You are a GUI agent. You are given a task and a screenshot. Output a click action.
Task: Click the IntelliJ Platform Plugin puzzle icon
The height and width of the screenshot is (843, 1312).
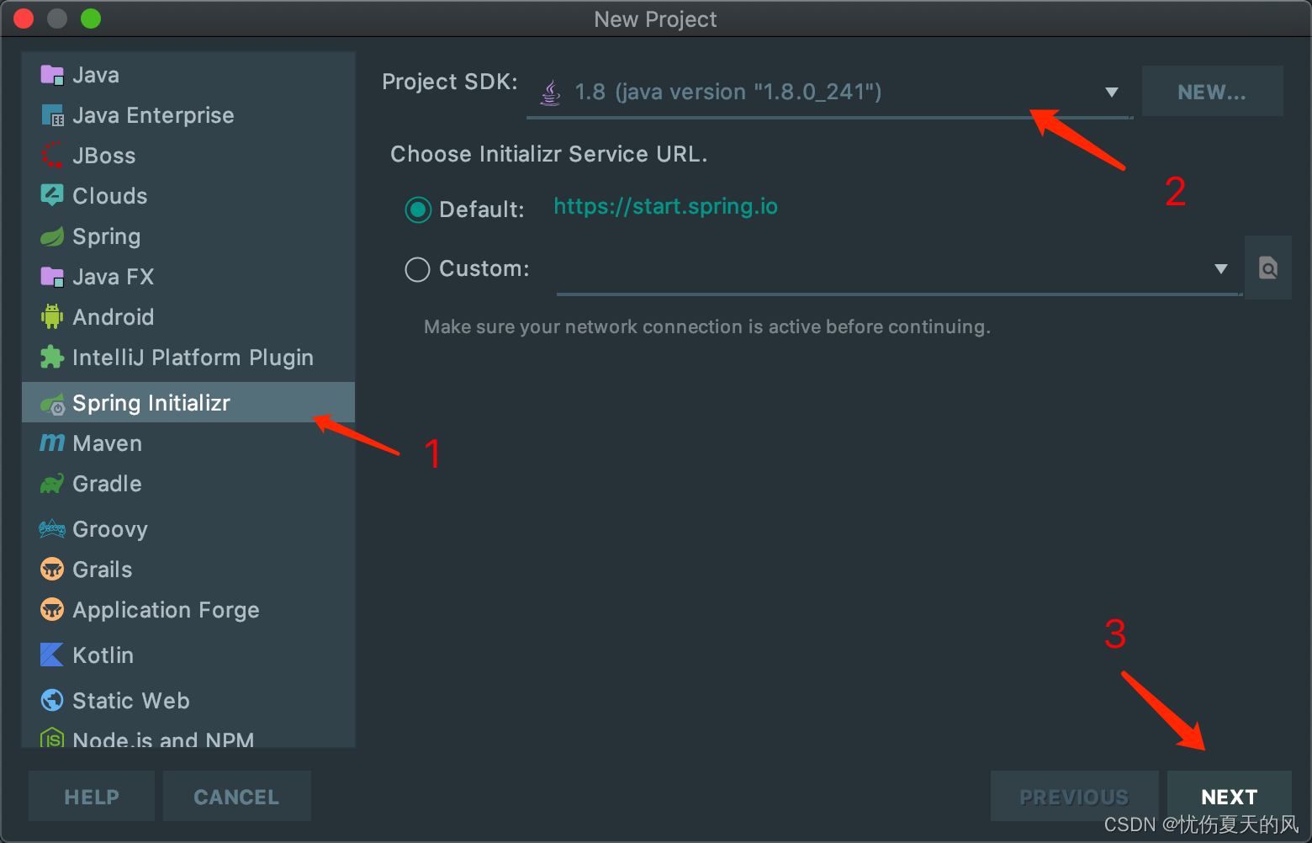(52, 357)
